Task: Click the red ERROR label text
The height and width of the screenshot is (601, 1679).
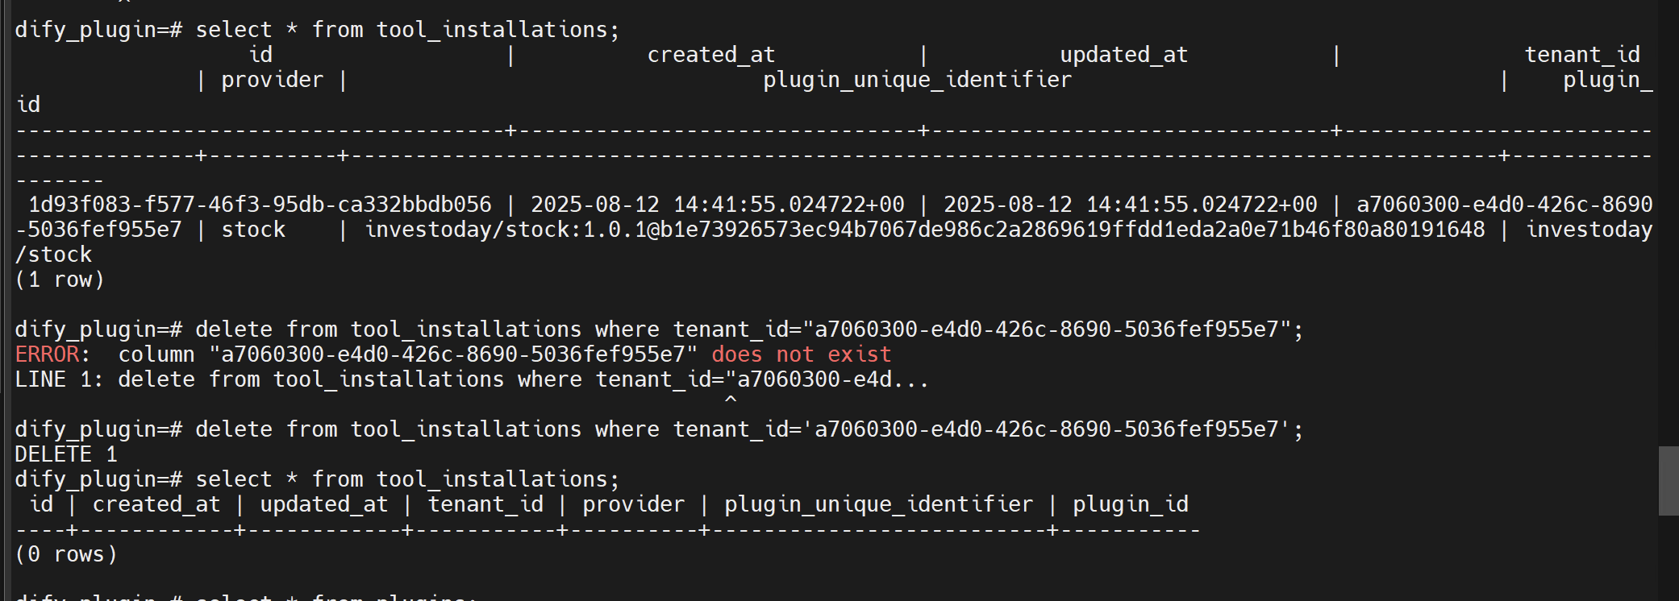Action: [47, 354]
